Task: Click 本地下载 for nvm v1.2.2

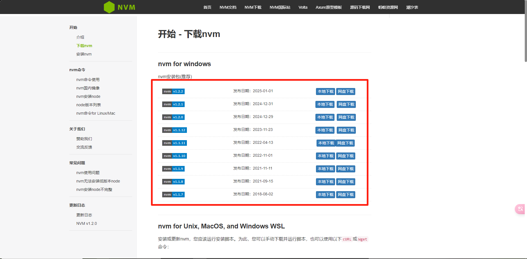Action: (326, 91)
